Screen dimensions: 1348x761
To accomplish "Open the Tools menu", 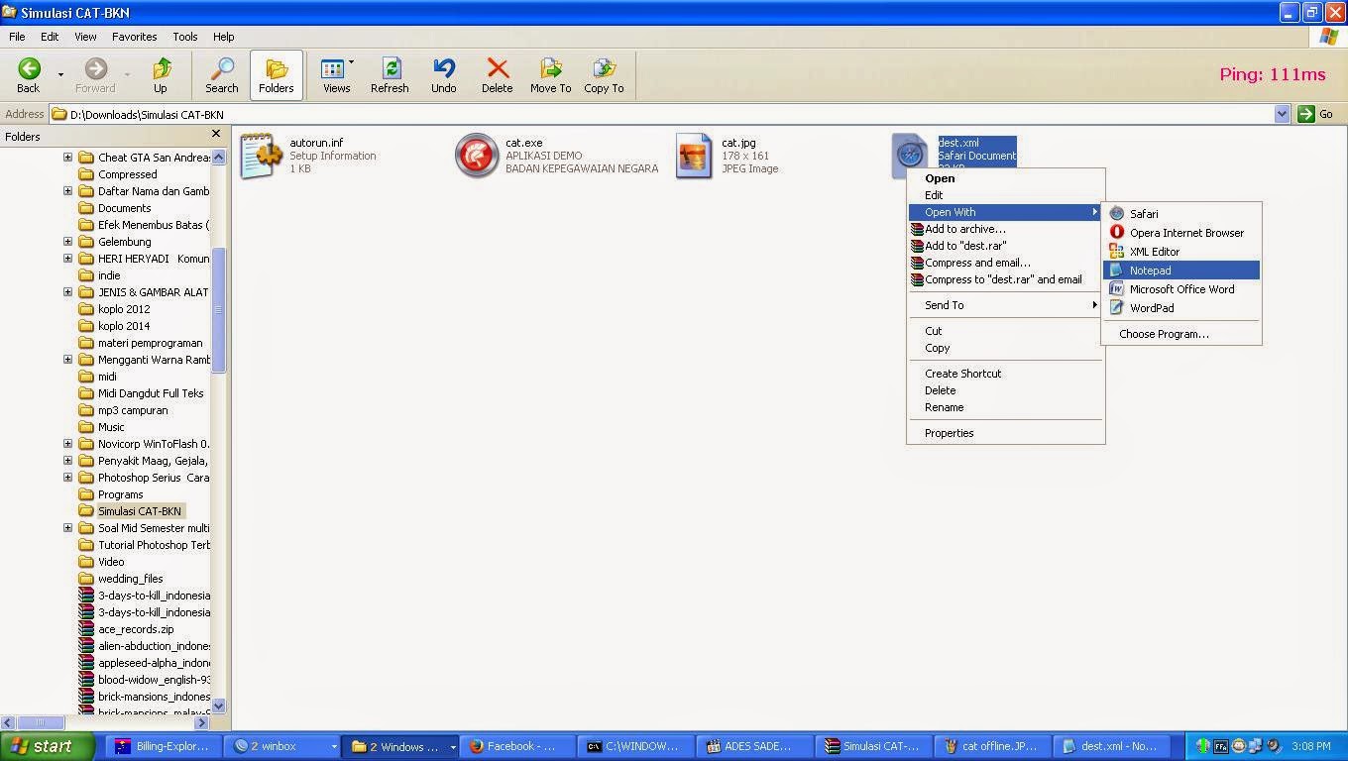I will pos(185,37).
